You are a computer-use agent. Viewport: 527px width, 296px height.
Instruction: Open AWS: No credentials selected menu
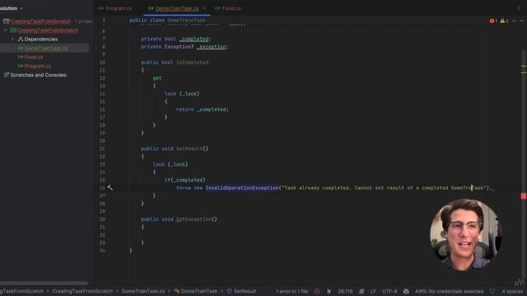point(449,291)
